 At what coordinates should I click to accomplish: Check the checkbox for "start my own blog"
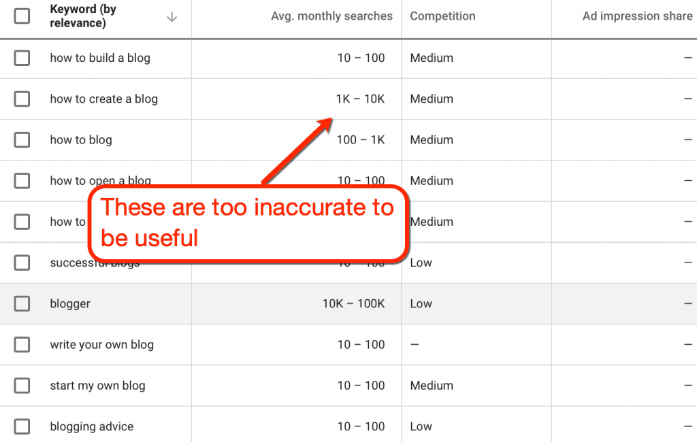tap(22, 386)
